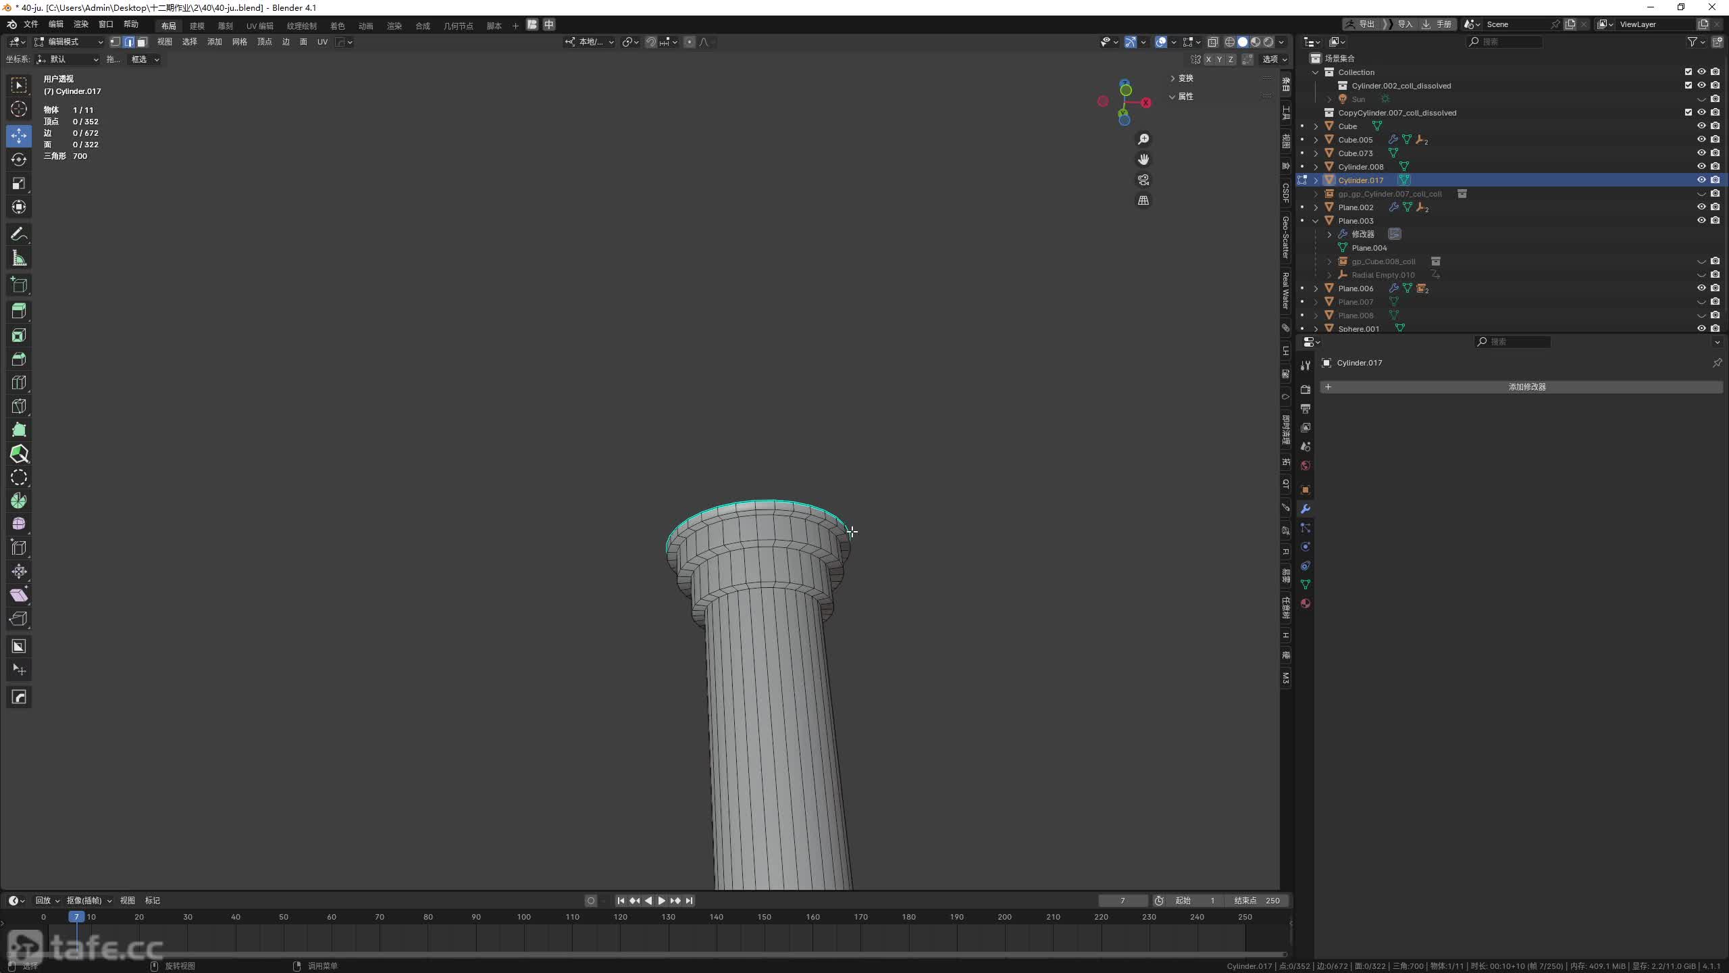Click the 添加修改器 (Add Modifier) button
This screenshot has width=1729, height=973.
[x=1526, y=386]
